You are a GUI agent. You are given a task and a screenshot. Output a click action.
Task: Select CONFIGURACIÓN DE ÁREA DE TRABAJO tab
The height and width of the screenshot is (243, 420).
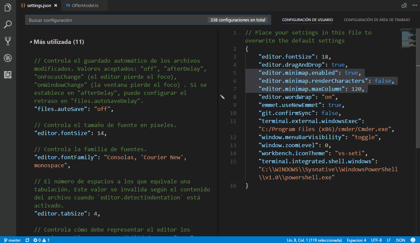[377, 20]
